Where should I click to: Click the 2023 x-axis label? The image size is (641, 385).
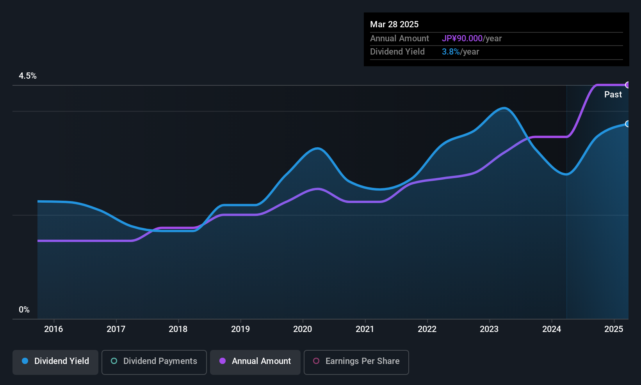pos(489,329)
